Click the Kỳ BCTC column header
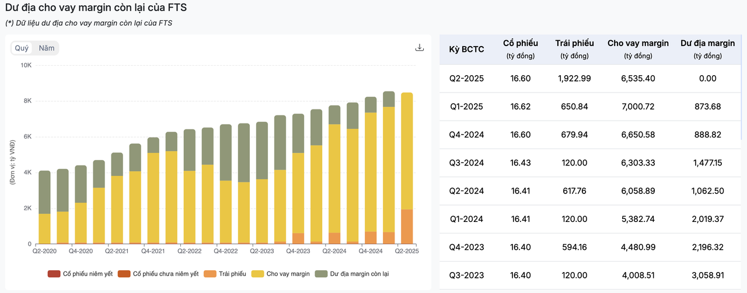This screenshot has height=293, width=747. point(466,50)
